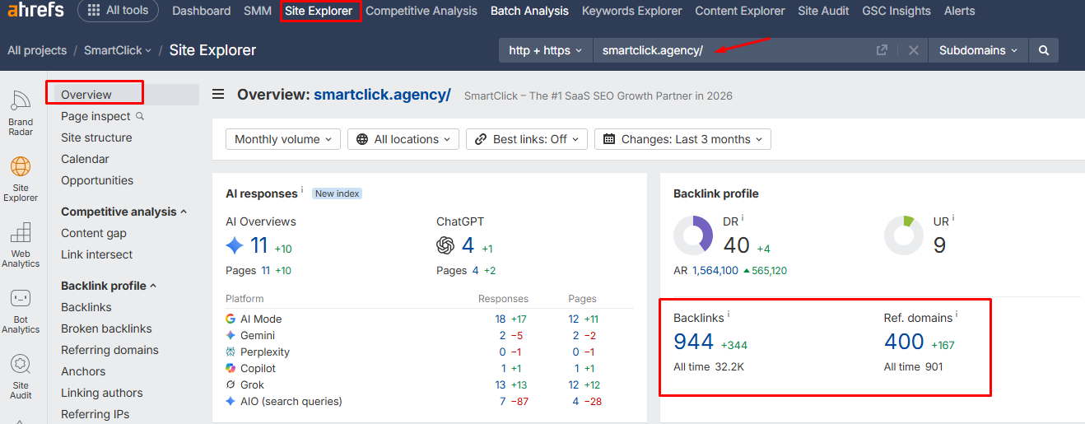Open Web Analytics in the sidebar
Image resolution: width=1085 pixels, height=424 pixels.
tap(21, 245)
